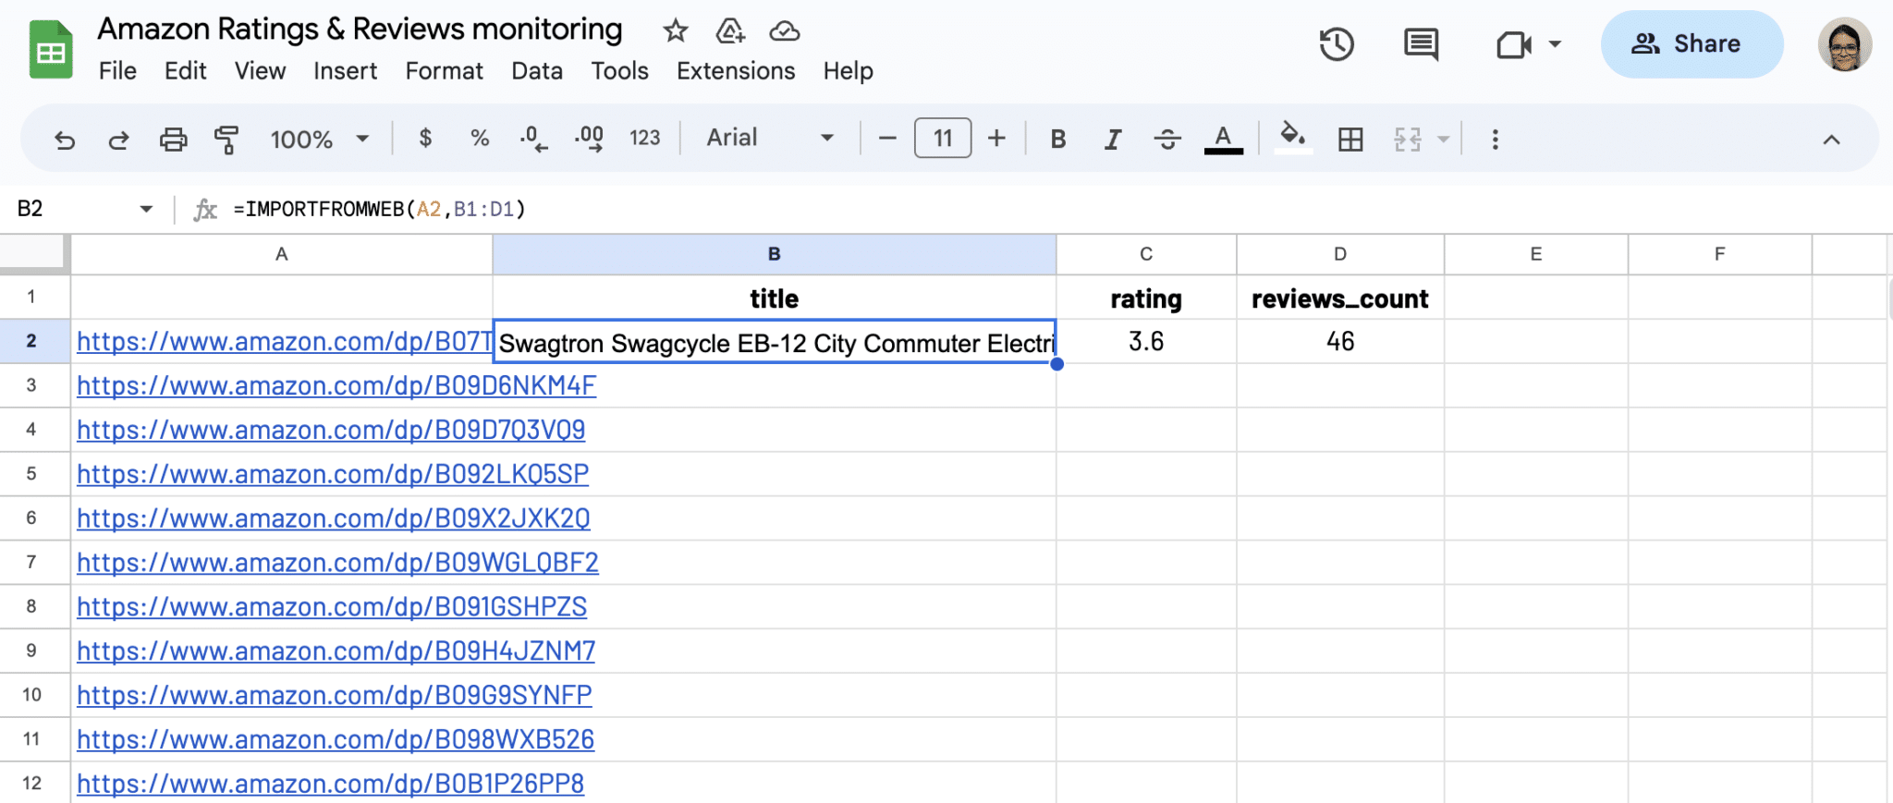Open version history clock icon
Image resolution: width=1893 pixels, height=803 pixels.
pyautogui.click(x=1337, y=44)
